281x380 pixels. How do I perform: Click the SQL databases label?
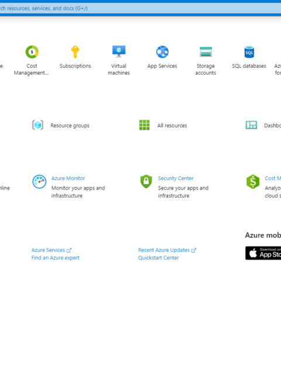tap(249, 66)
